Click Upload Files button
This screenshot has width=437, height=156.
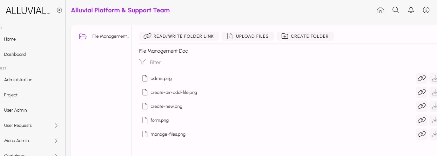248,36
